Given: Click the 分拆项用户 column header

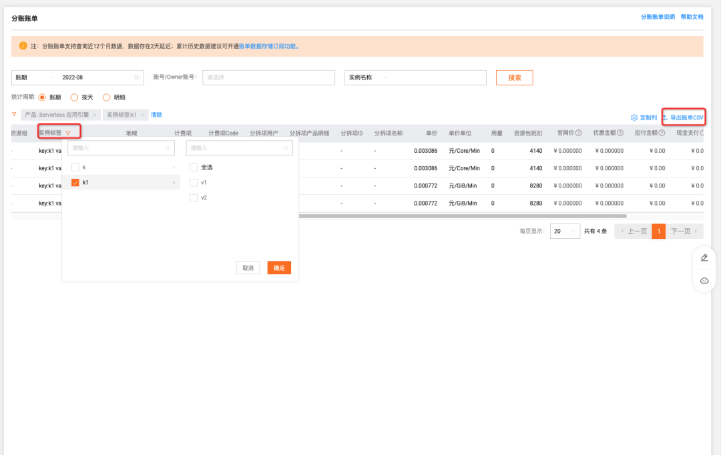Looking at the screenshot, I should click(264, 133).
